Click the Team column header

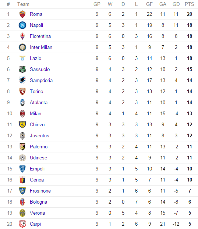pyautogui.click(x=23, y=4)
